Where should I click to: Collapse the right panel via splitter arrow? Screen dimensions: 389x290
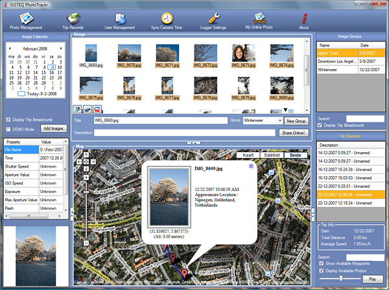pos(313,214)
